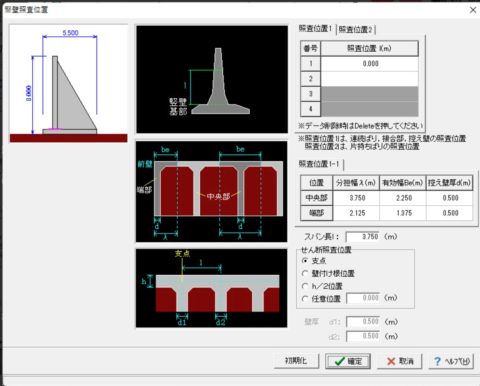Open help with the ヘルプ(H) button
Screen dimensions: 480x386
pos(451,361)
